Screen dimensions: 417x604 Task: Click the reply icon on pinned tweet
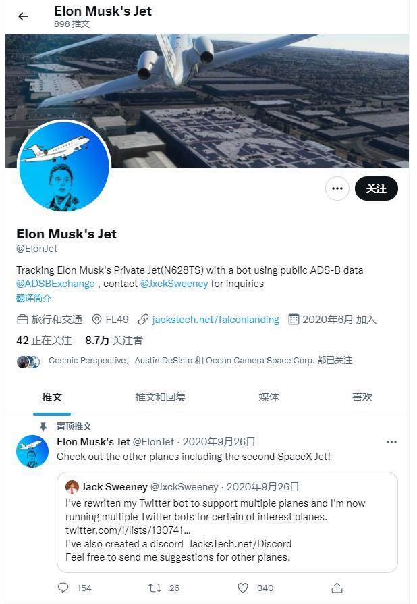pos(63,587)
